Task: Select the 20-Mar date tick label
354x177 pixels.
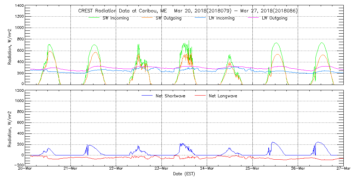Action: click(25, 169)
